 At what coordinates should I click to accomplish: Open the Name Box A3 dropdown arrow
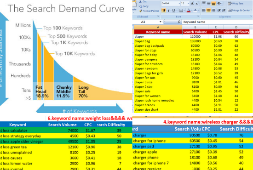click(161, 22)
